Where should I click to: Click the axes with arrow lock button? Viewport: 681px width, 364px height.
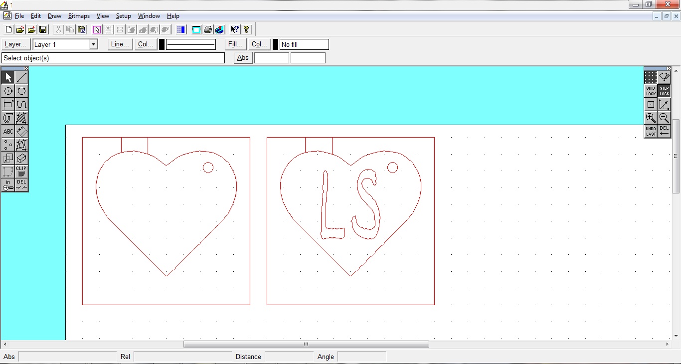click(x=664, y=104)
